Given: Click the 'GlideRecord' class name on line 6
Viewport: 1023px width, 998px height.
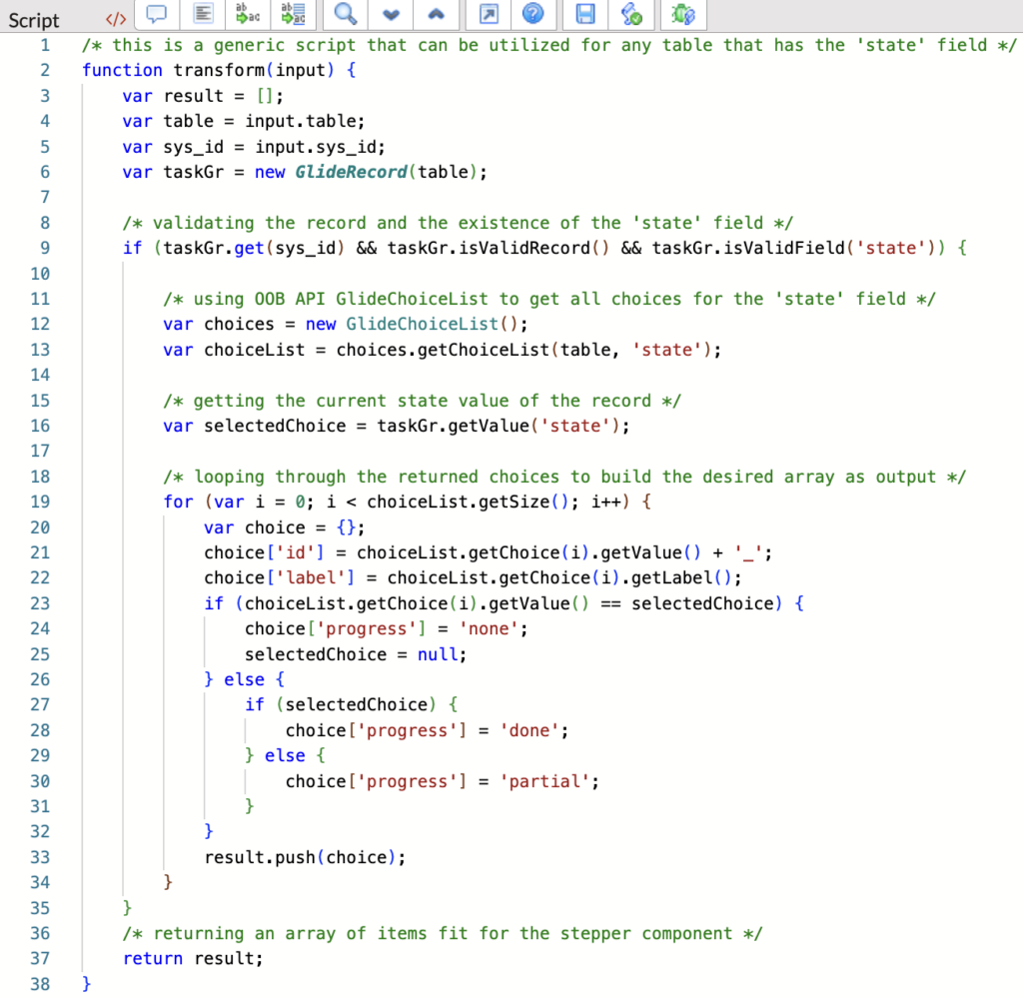Looking at the screenshot, I should (x=351, y=172).
